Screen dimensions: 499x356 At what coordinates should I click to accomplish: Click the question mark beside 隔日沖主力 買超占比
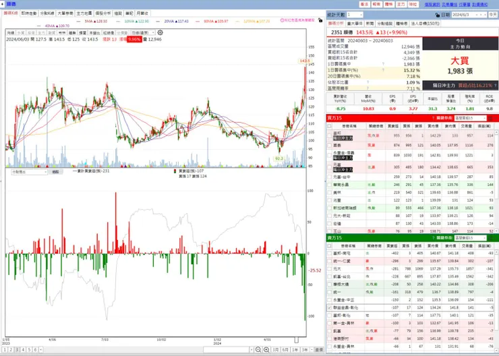(x=495, y=86)
